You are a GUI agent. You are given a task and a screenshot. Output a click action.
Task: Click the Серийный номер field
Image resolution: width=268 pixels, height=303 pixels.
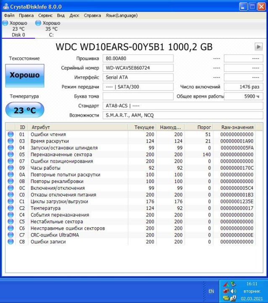point(138,68)
